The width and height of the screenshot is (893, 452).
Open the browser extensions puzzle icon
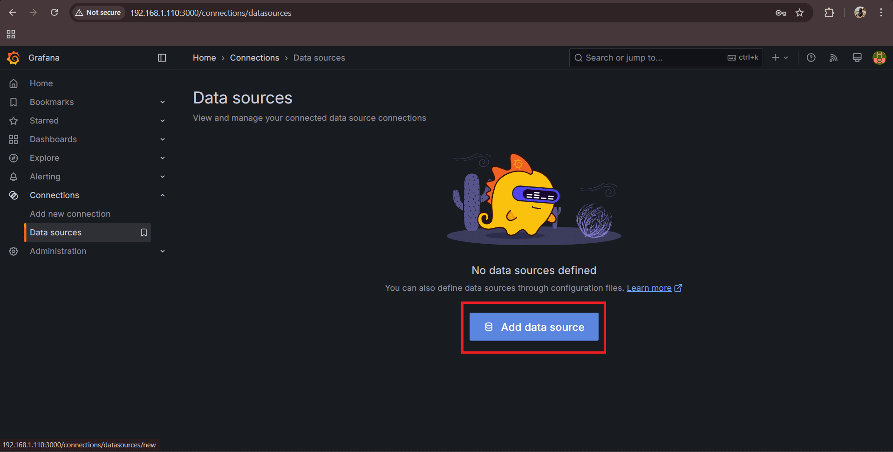click(829, 13)
